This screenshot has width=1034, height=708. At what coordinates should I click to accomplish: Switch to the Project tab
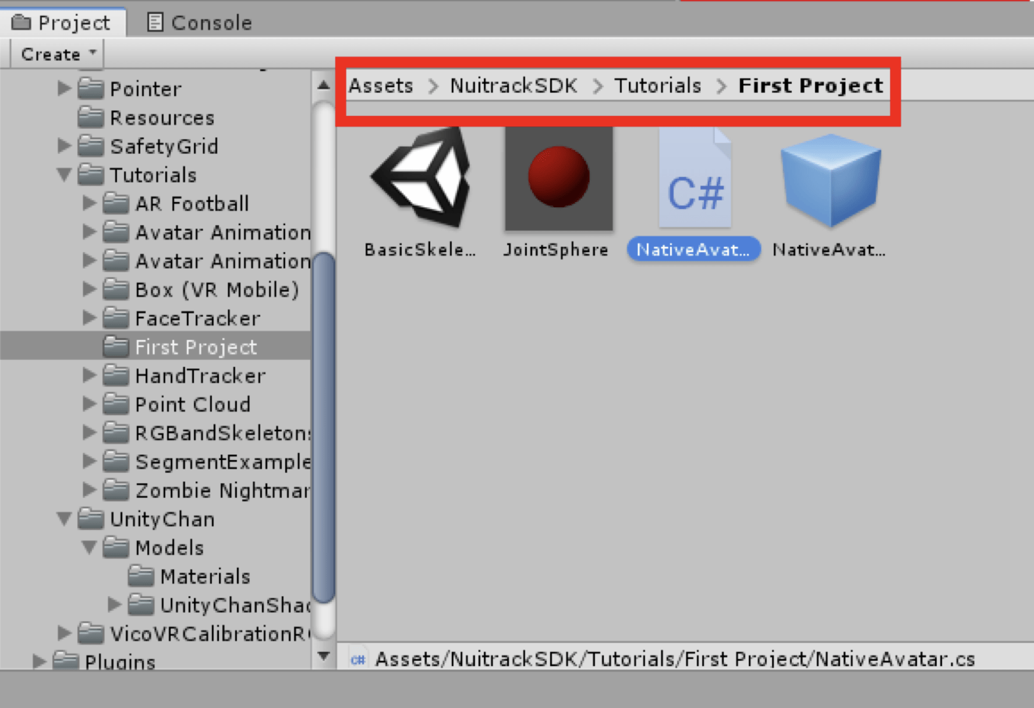point(62,23)
